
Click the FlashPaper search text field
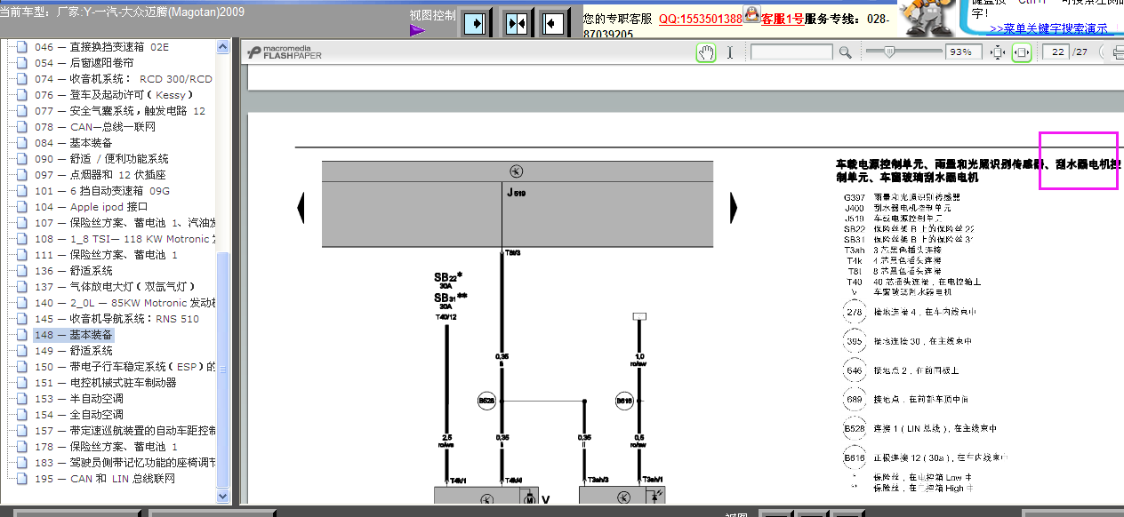(791, 52)
